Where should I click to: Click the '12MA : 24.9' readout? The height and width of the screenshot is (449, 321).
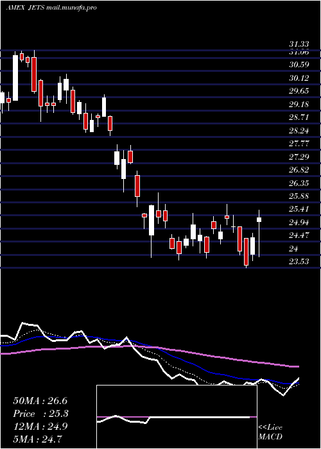tap(40, 427)
